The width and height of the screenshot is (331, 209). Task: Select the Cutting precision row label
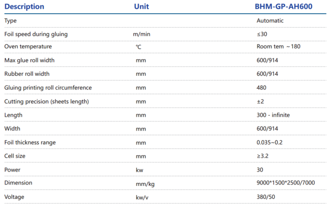coord(46,102)
